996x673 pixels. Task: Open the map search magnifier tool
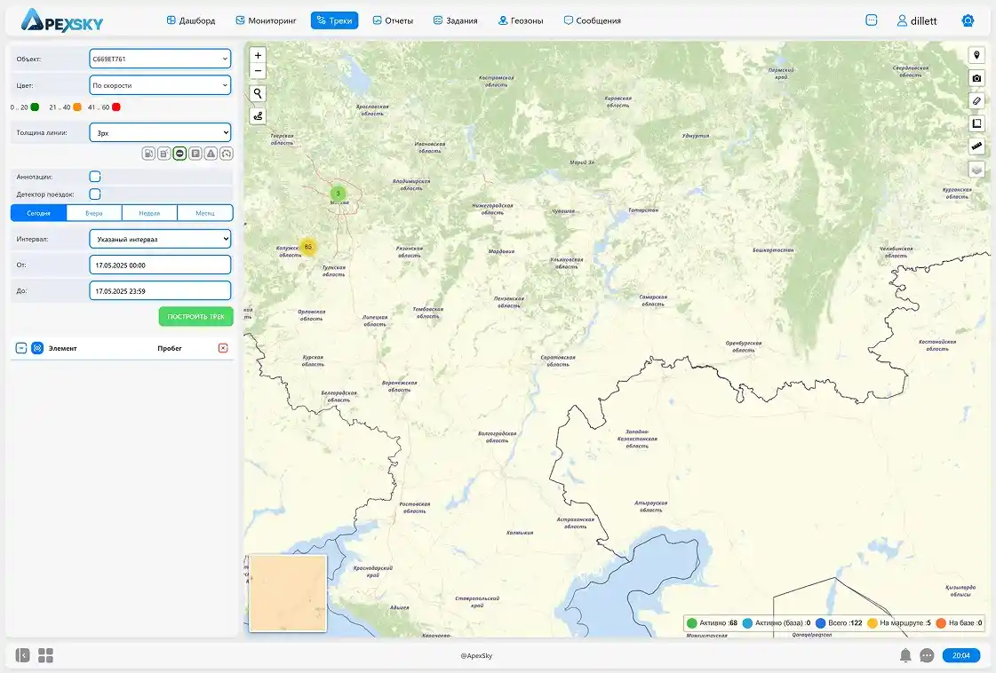pyautogui.click(x=258, y=93)
